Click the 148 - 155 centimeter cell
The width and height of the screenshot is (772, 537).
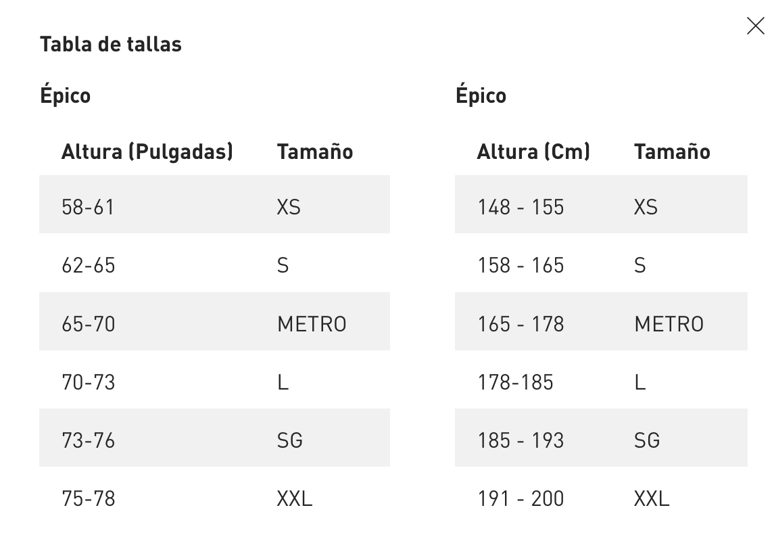tap(521, 207)
